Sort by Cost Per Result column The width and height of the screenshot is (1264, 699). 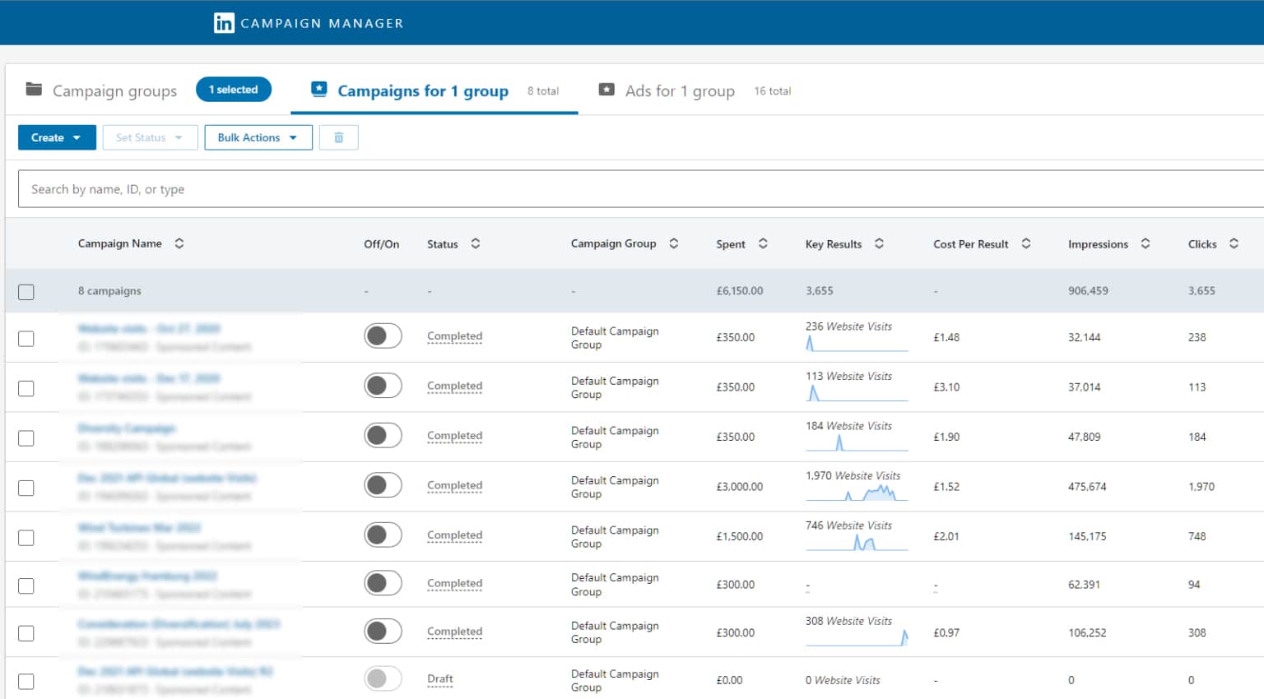point(1026,243)
